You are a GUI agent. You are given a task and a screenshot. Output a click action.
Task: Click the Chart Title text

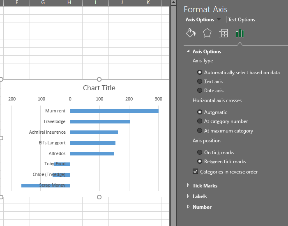pos(99,88)
